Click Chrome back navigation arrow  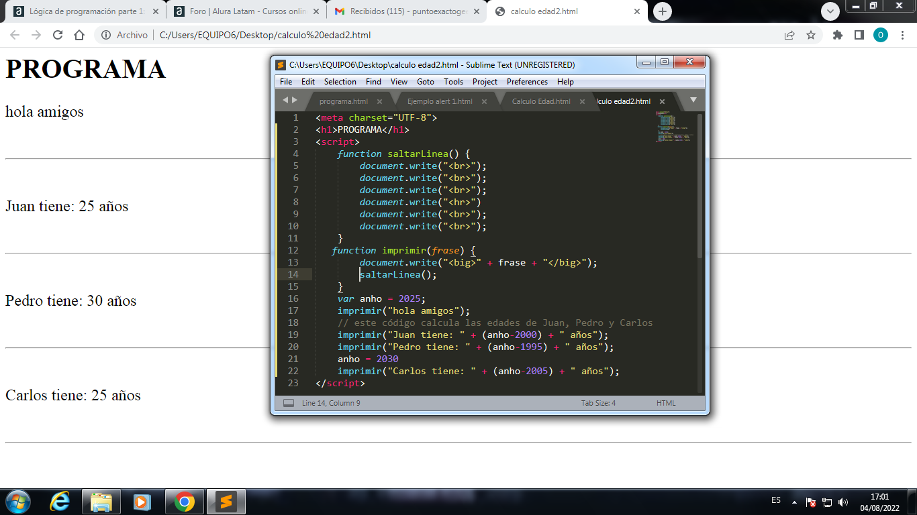15,36
